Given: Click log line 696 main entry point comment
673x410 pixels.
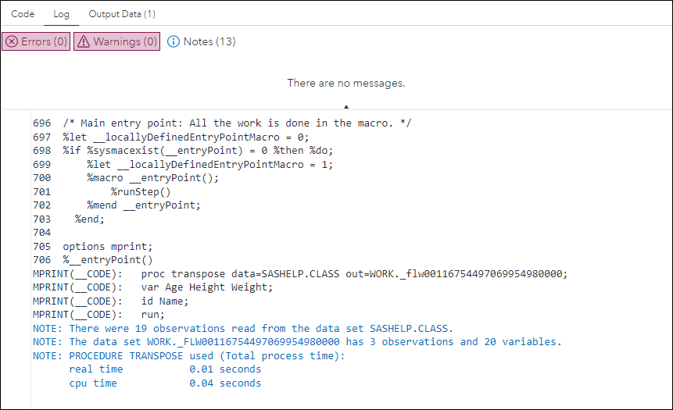Looking at the screenshot, I should 222,123.
